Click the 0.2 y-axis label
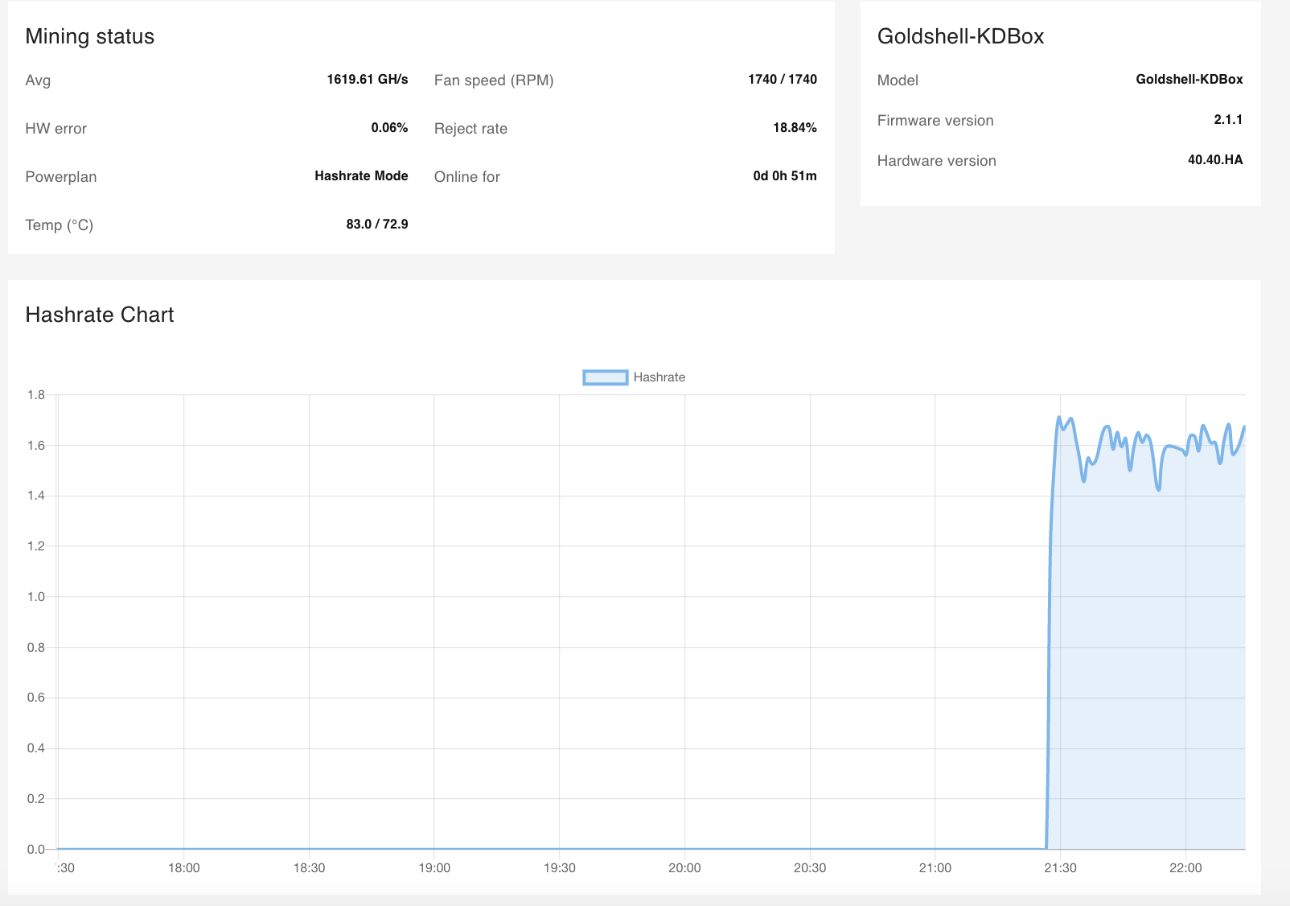The height and width of the screenshot is (906, 1290). pos(36,799)
